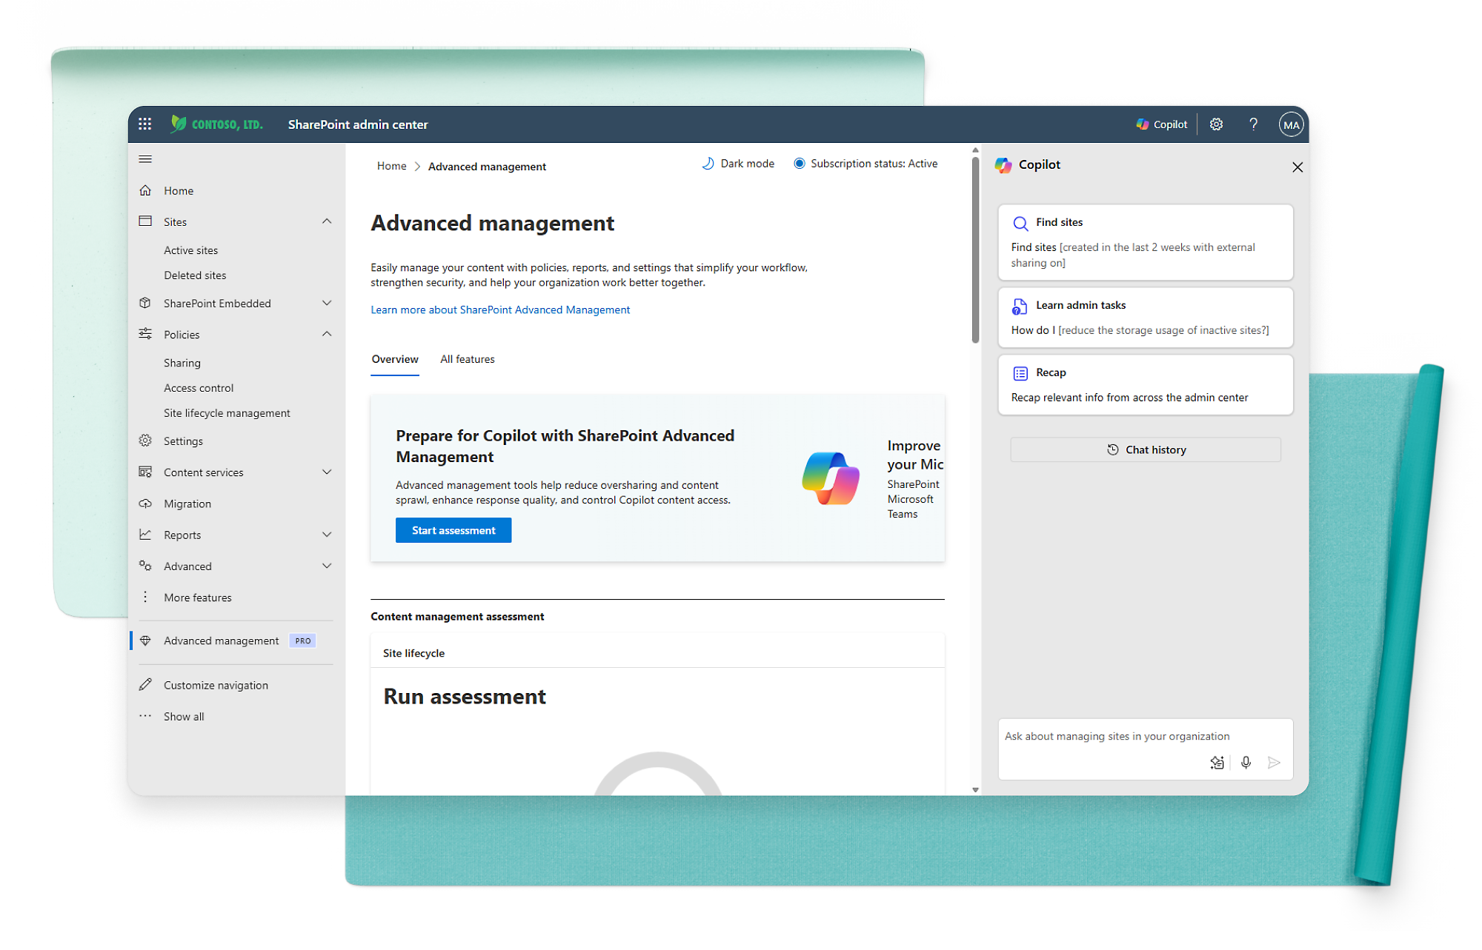
Task: Select the Overview tab
Action: 395,359
